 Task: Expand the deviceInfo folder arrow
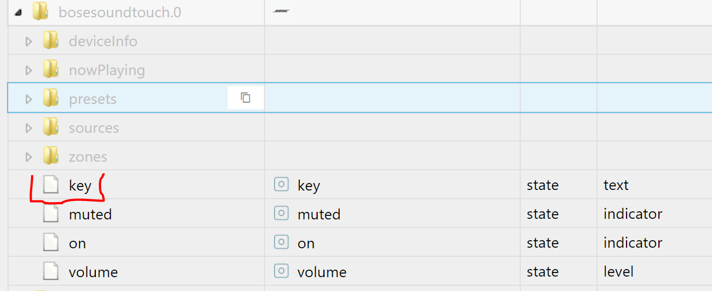click(x=28, y=42)
